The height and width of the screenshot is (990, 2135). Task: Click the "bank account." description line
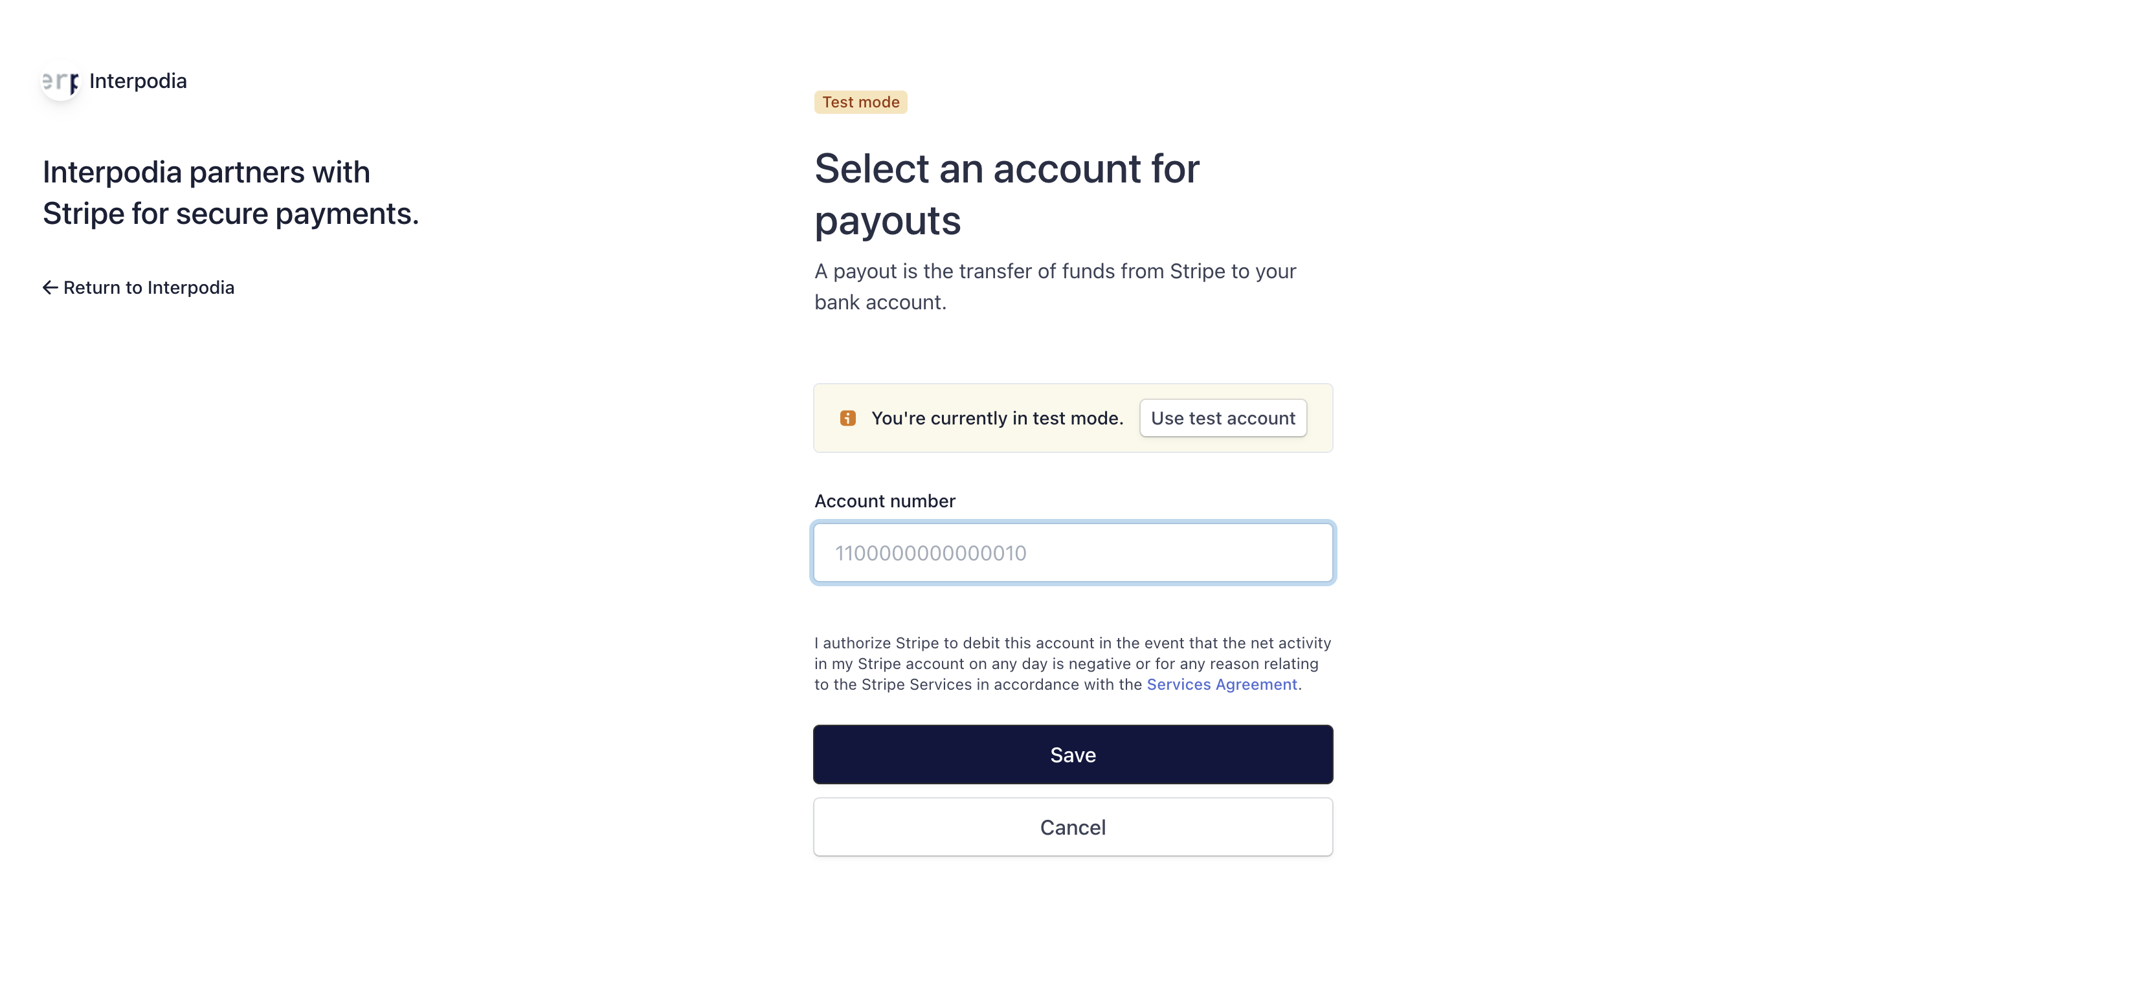coord(879,302)
